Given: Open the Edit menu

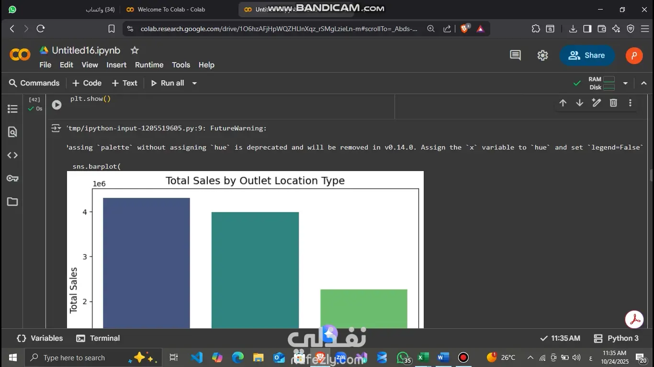Looking at the screenshot, I should click(x=66, y=65).
